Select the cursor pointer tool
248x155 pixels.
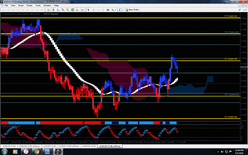coord(88,10)
